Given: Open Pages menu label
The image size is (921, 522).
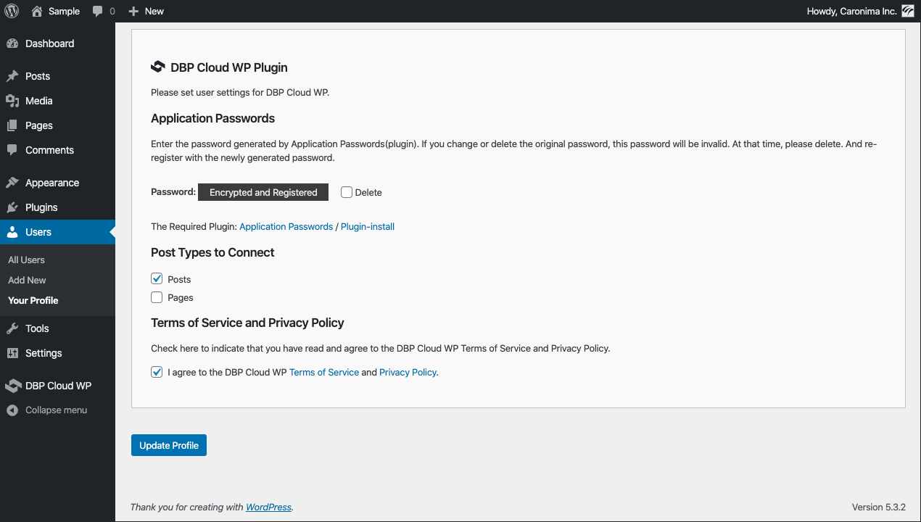Looking at the screenshot, I should [x=39, y=125].
